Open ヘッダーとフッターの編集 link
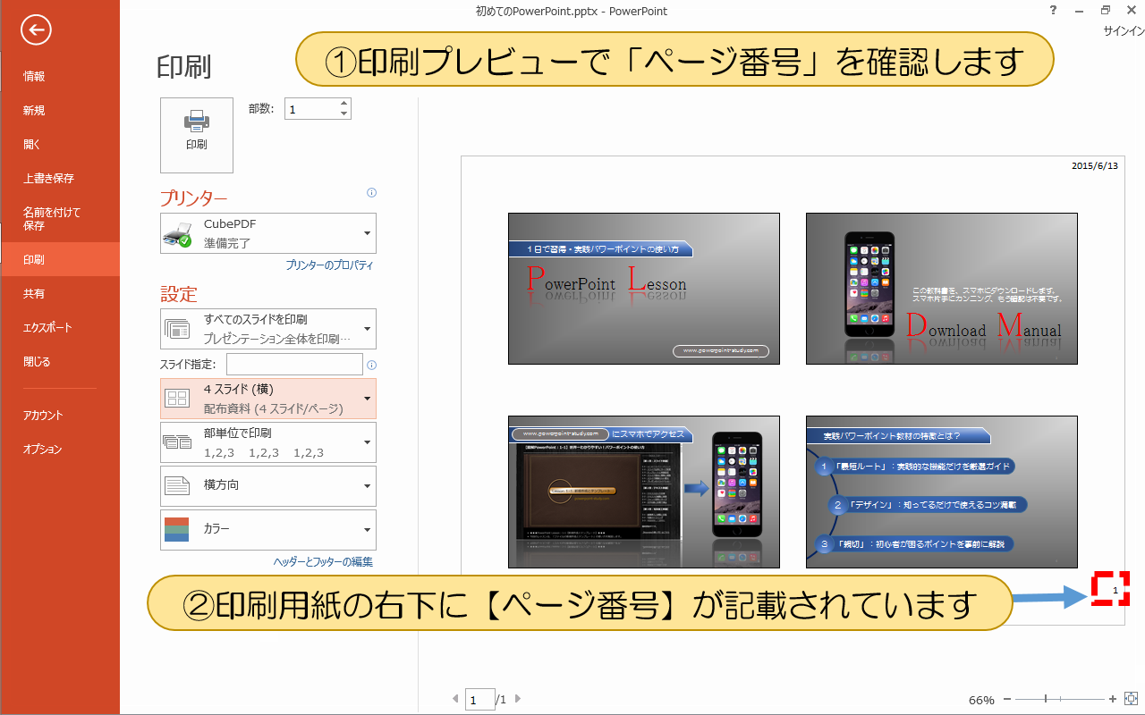The image size is (1145, 715). [323, 562]
